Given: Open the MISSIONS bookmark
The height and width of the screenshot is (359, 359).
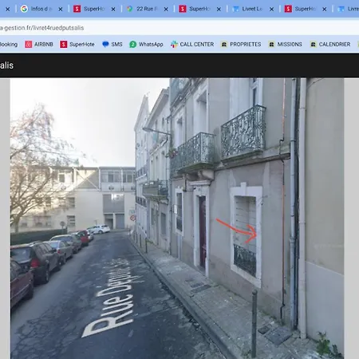Looking at the screenshot, I should 285,44.
